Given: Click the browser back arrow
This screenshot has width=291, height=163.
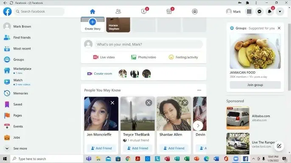Looking at the screenshot, I should pyautogui.click(x=5, y=3).
